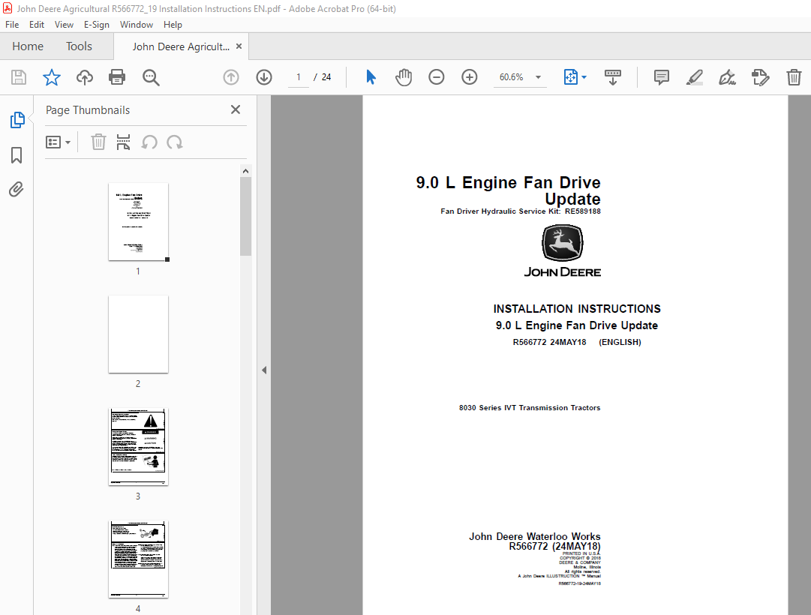811x615 pixels.
Task: Open the Bookmarks panel
Action: click(17, 155)
